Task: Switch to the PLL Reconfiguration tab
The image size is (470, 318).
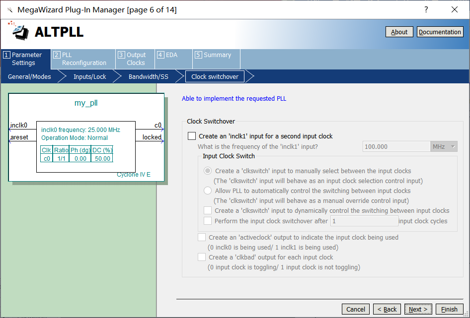Action: pyautogui.click(x=82, y=59)
